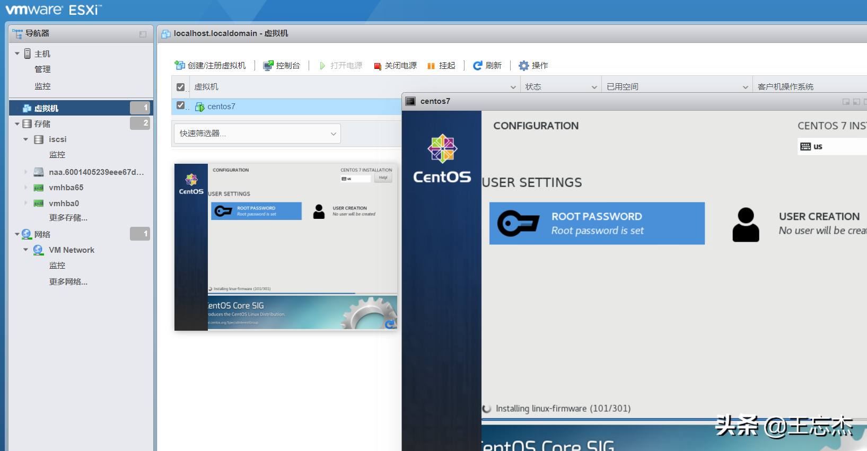Click ROOT PASSWORD in console window

[597, 223]
